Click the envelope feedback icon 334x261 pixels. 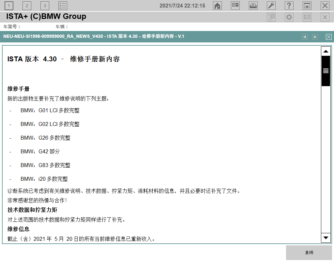[307, 17]
